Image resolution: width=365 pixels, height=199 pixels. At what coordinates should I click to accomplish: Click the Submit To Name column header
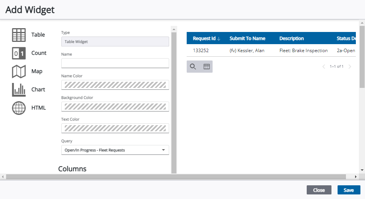(247, 38)
